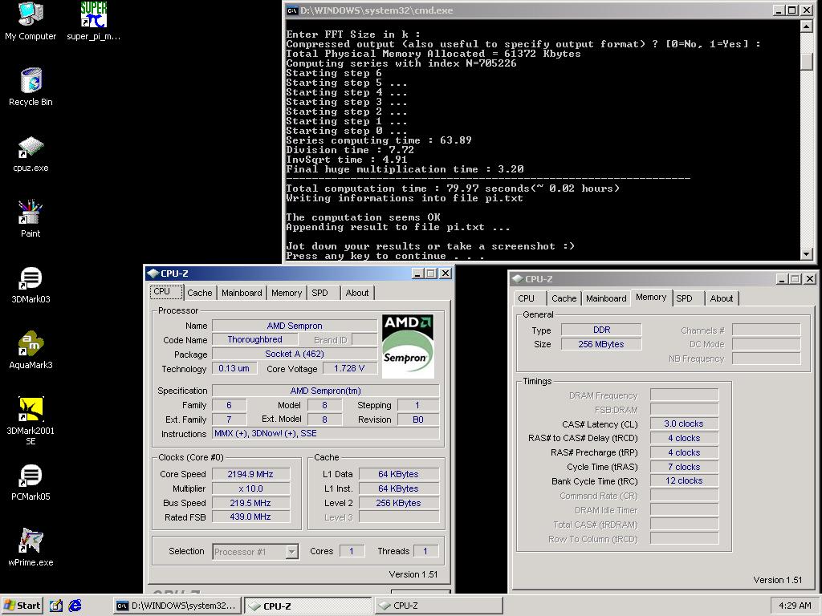
Task: Click the Revision B0 value
Action: point(417,419)
